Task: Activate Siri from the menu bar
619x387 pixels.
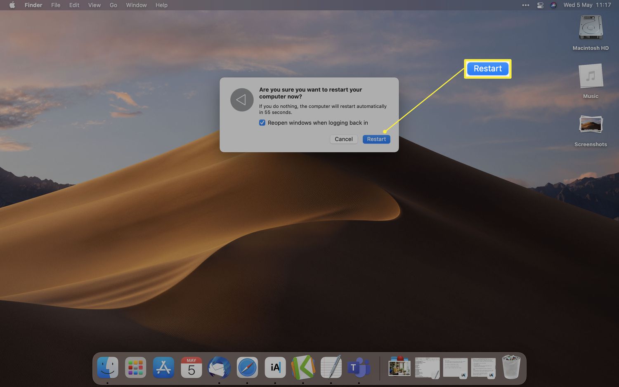Action: (x=554, y=5)
